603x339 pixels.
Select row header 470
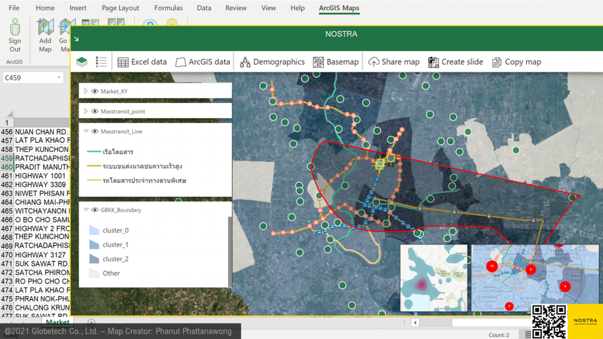(7, 255)
